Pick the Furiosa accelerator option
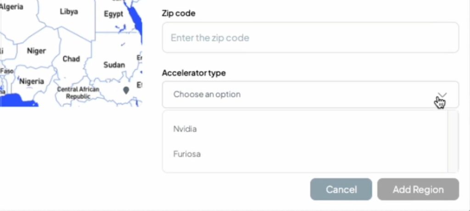This screenshot has width=470, height=211. point(187,154)
